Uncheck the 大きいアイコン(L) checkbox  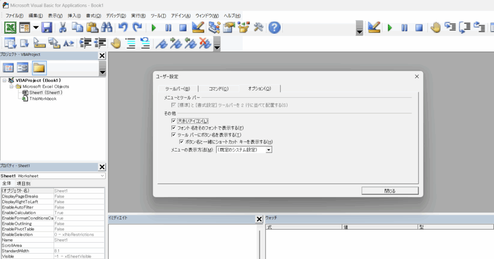click(174, 121)
